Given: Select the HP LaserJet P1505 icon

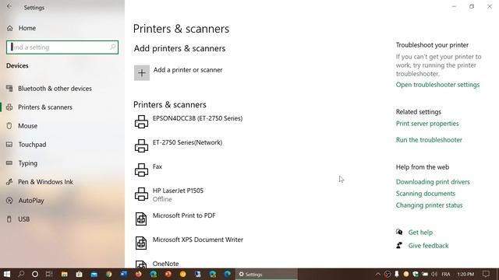Looking at the screenshot, I should pyautogui.click(x=141, y=194).
